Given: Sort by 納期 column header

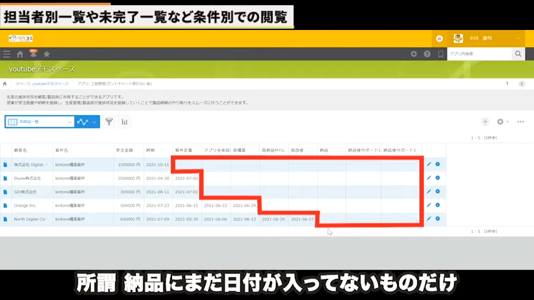Looking at the screenshot, I should coord(151,150).
